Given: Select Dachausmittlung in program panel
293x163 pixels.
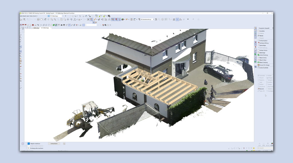Looking at the screenshot, I should 264,43.
